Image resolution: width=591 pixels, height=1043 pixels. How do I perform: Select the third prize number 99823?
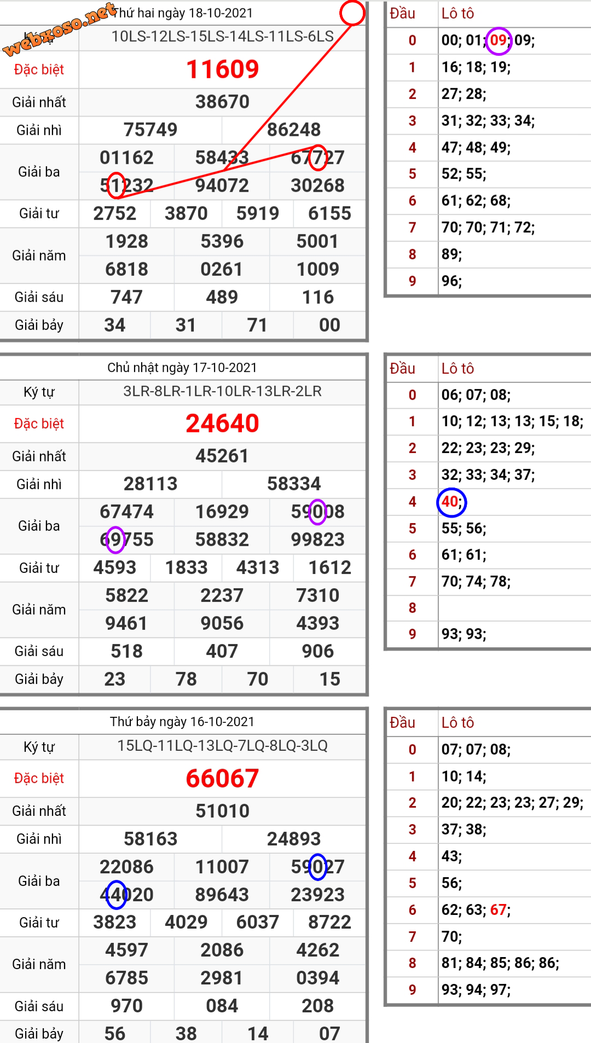click(x=317, y=540)
